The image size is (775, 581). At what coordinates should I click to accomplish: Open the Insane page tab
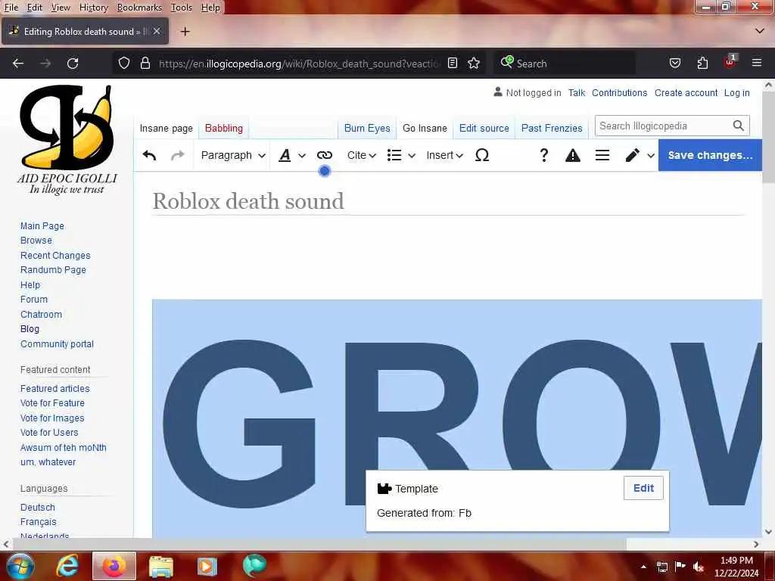pyautogui.click(x=166, y=129)
